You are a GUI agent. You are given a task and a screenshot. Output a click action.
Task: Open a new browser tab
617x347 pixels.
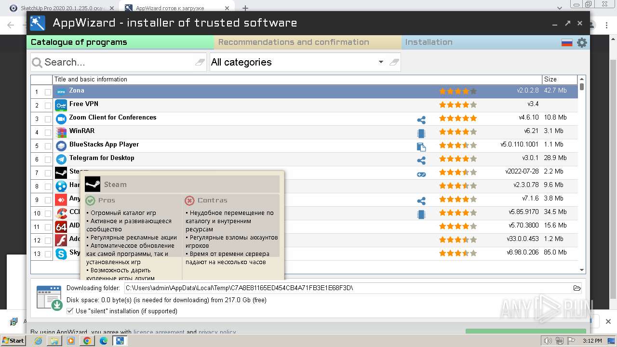tap(245, 8)
